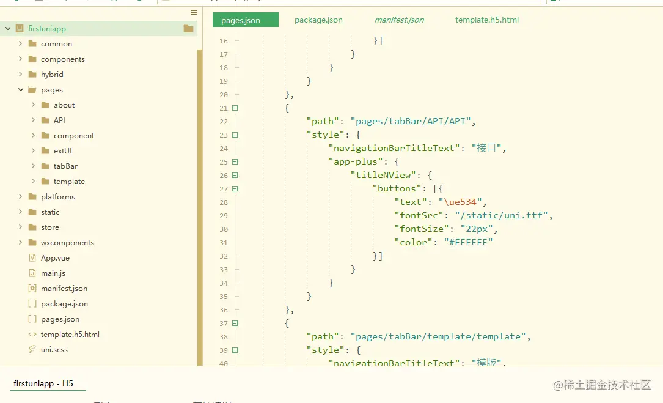Switch to the package.json tab

318,20
